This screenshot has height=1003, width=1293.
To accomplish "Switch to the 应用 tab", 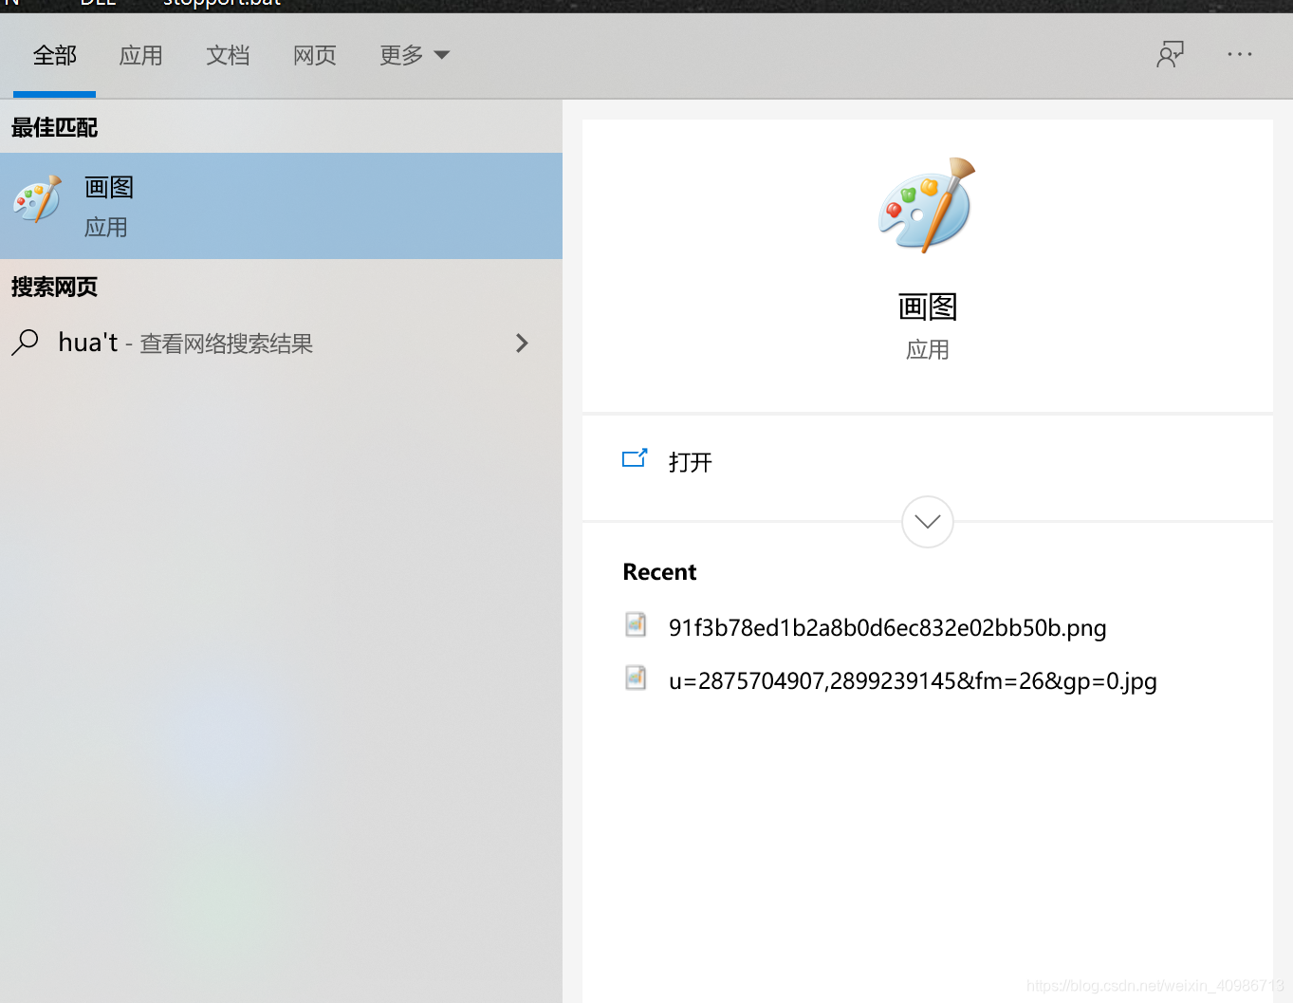I will pos(140,56).
